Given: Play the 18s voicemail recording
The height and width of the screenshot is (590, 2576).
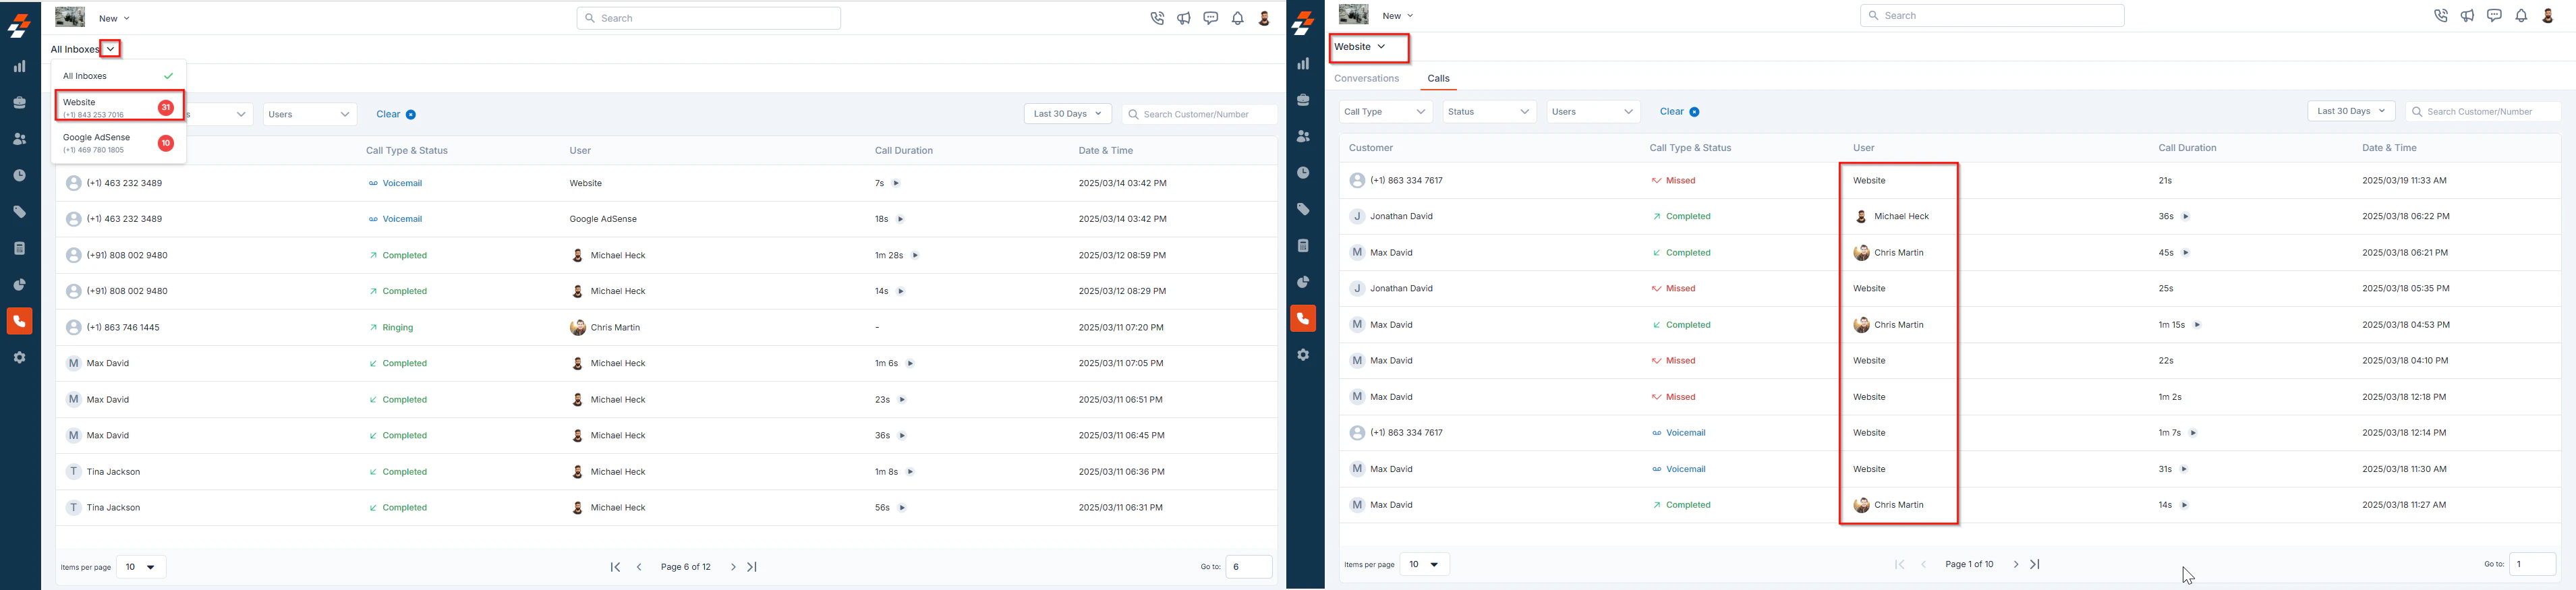Looking at the screenshot, I should point(900,219).
